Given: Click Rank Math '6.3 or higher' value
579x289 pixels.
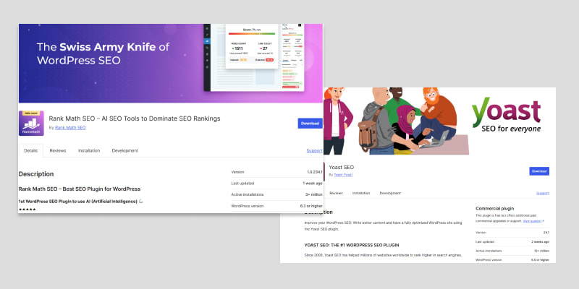Looking at the screenshot, I should pos(311,206).
